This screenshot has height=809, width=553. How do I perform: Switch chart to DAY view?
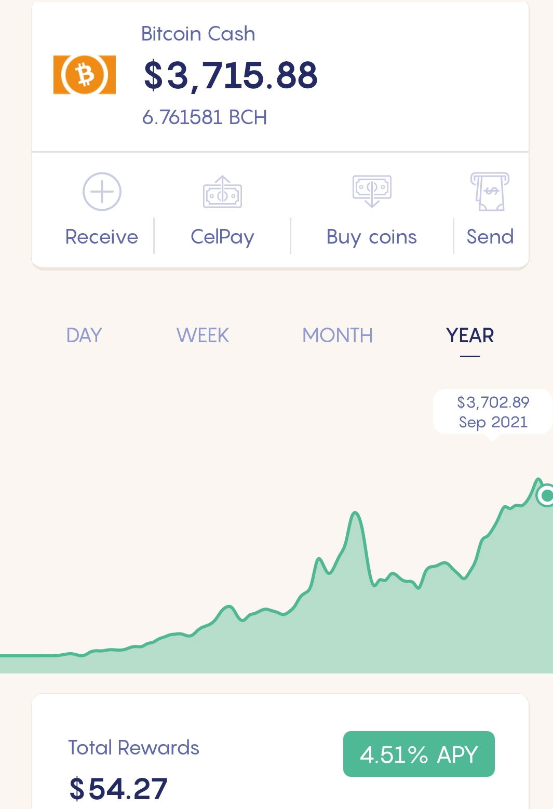(x=84, y=335)
